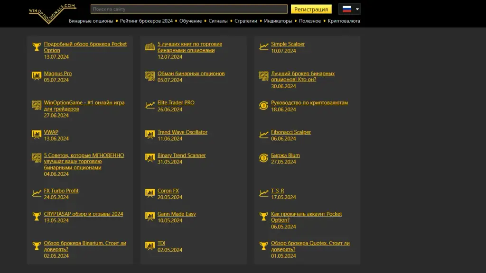Open the Gann Made Easy link
The image size is (486, 273).
[177, 214]
